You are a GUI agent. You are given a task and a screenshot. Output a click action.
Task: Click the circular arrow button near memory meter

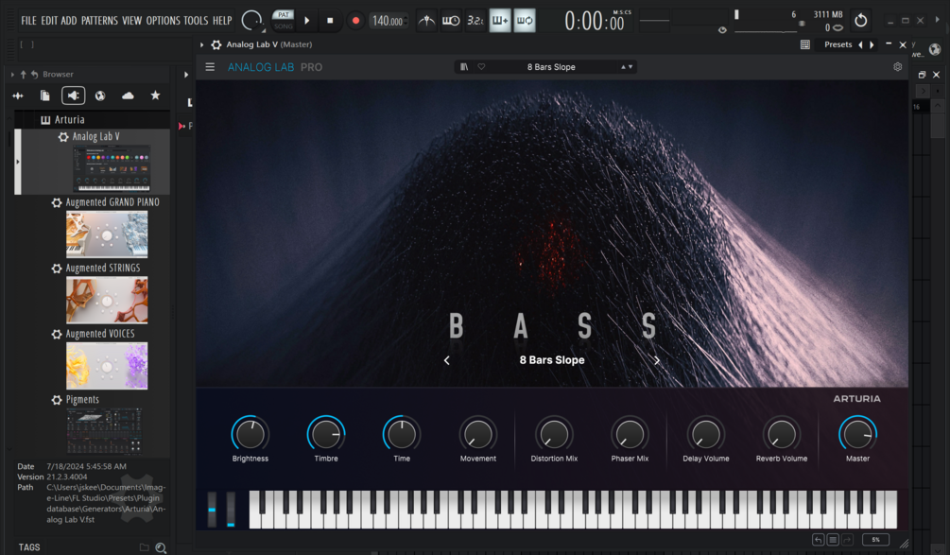pos(860,21)
